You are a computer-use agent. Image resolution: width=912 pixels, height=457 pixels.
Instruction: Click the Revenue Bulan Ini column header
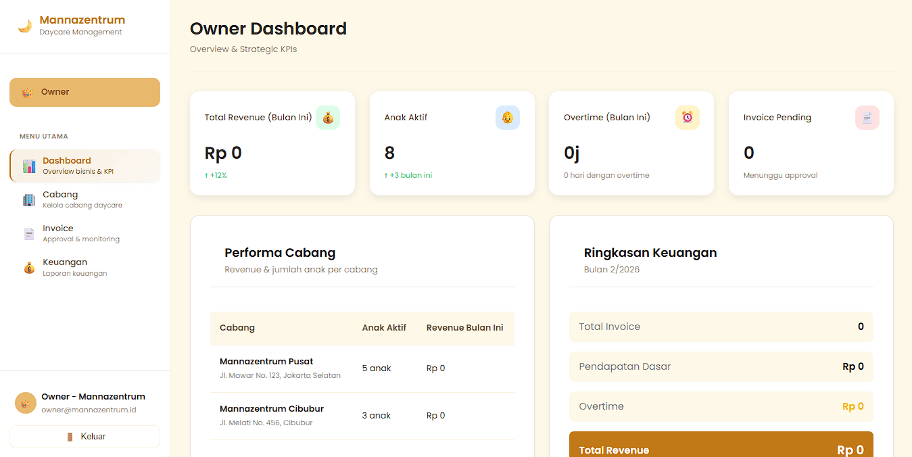464,328
